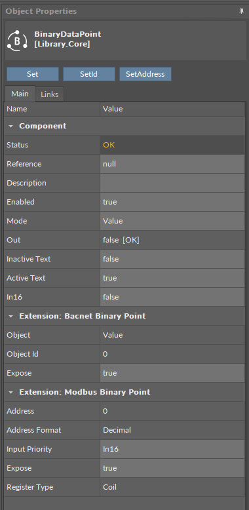Collapse Extension: Bacnet Binary Point section

(x=11, y=316)
